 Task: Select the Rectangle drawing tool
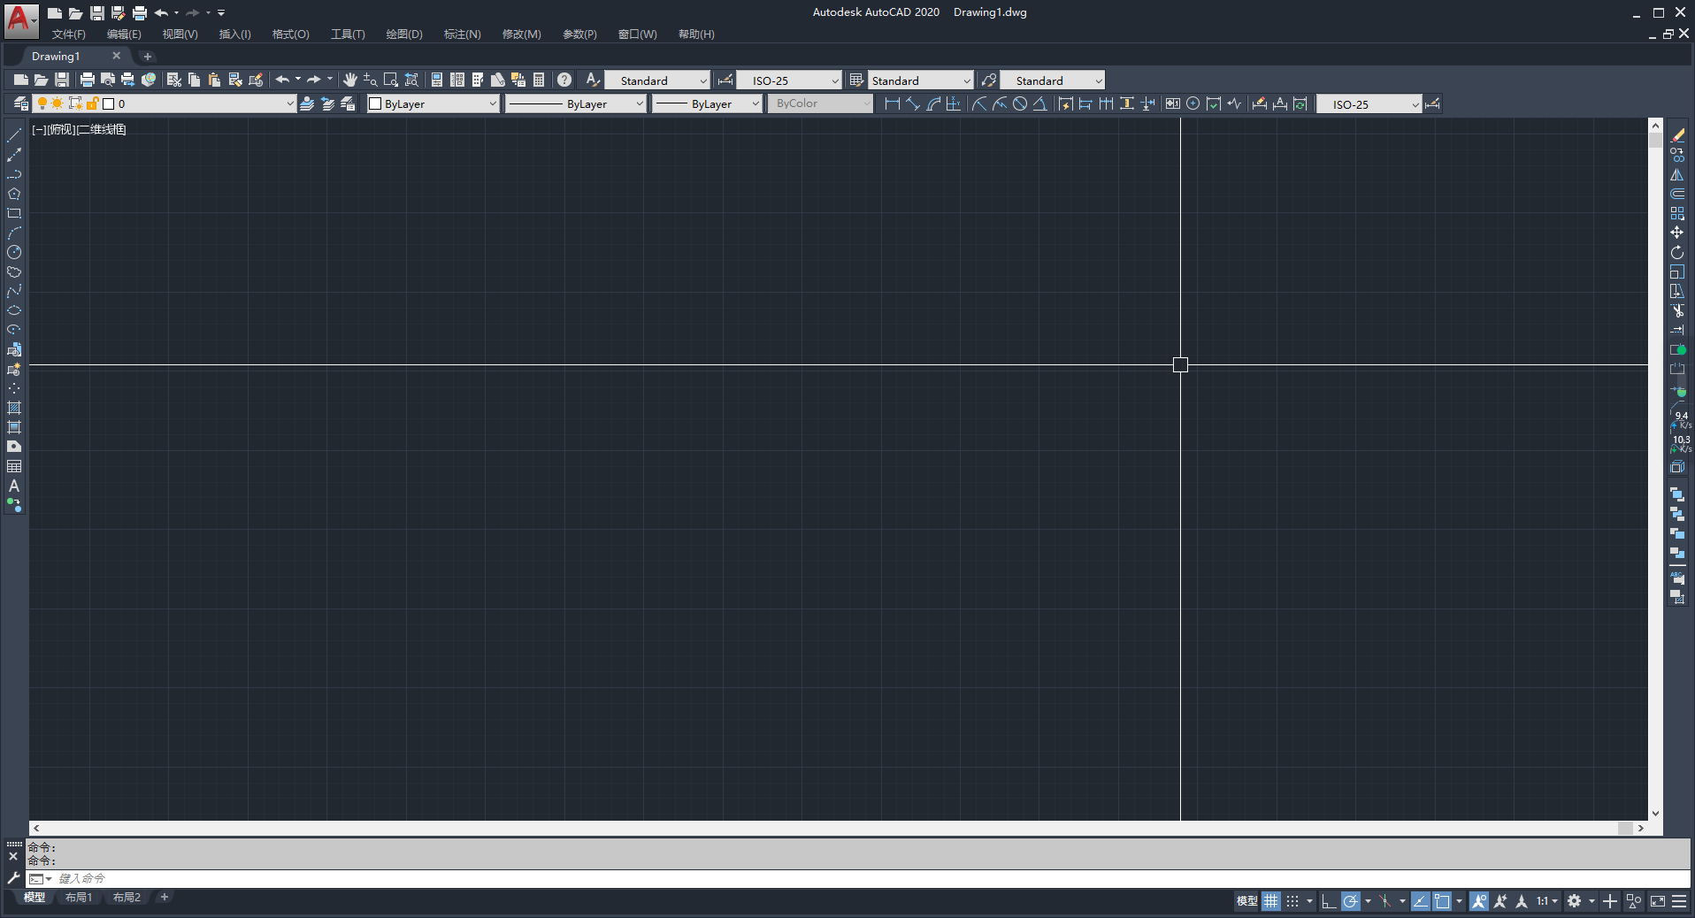[x=14, y=213]
